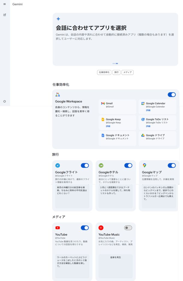Try the ブーケットのホテル prompt example

point(116,196)
